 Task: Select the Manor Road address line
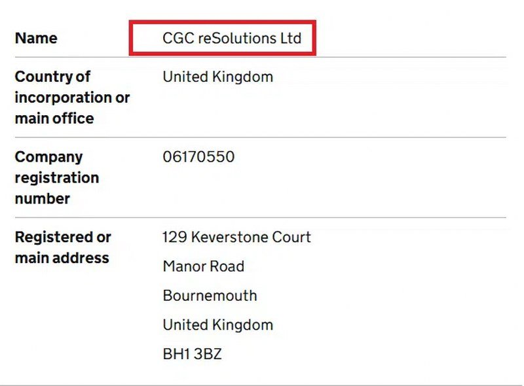coord(203,266)
